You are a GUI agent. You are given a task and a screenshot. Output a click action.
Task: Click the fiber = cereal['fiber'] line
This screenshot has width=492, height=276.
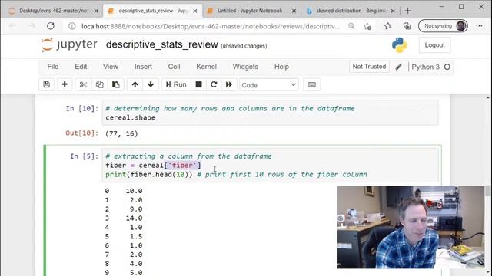point(153,166)
